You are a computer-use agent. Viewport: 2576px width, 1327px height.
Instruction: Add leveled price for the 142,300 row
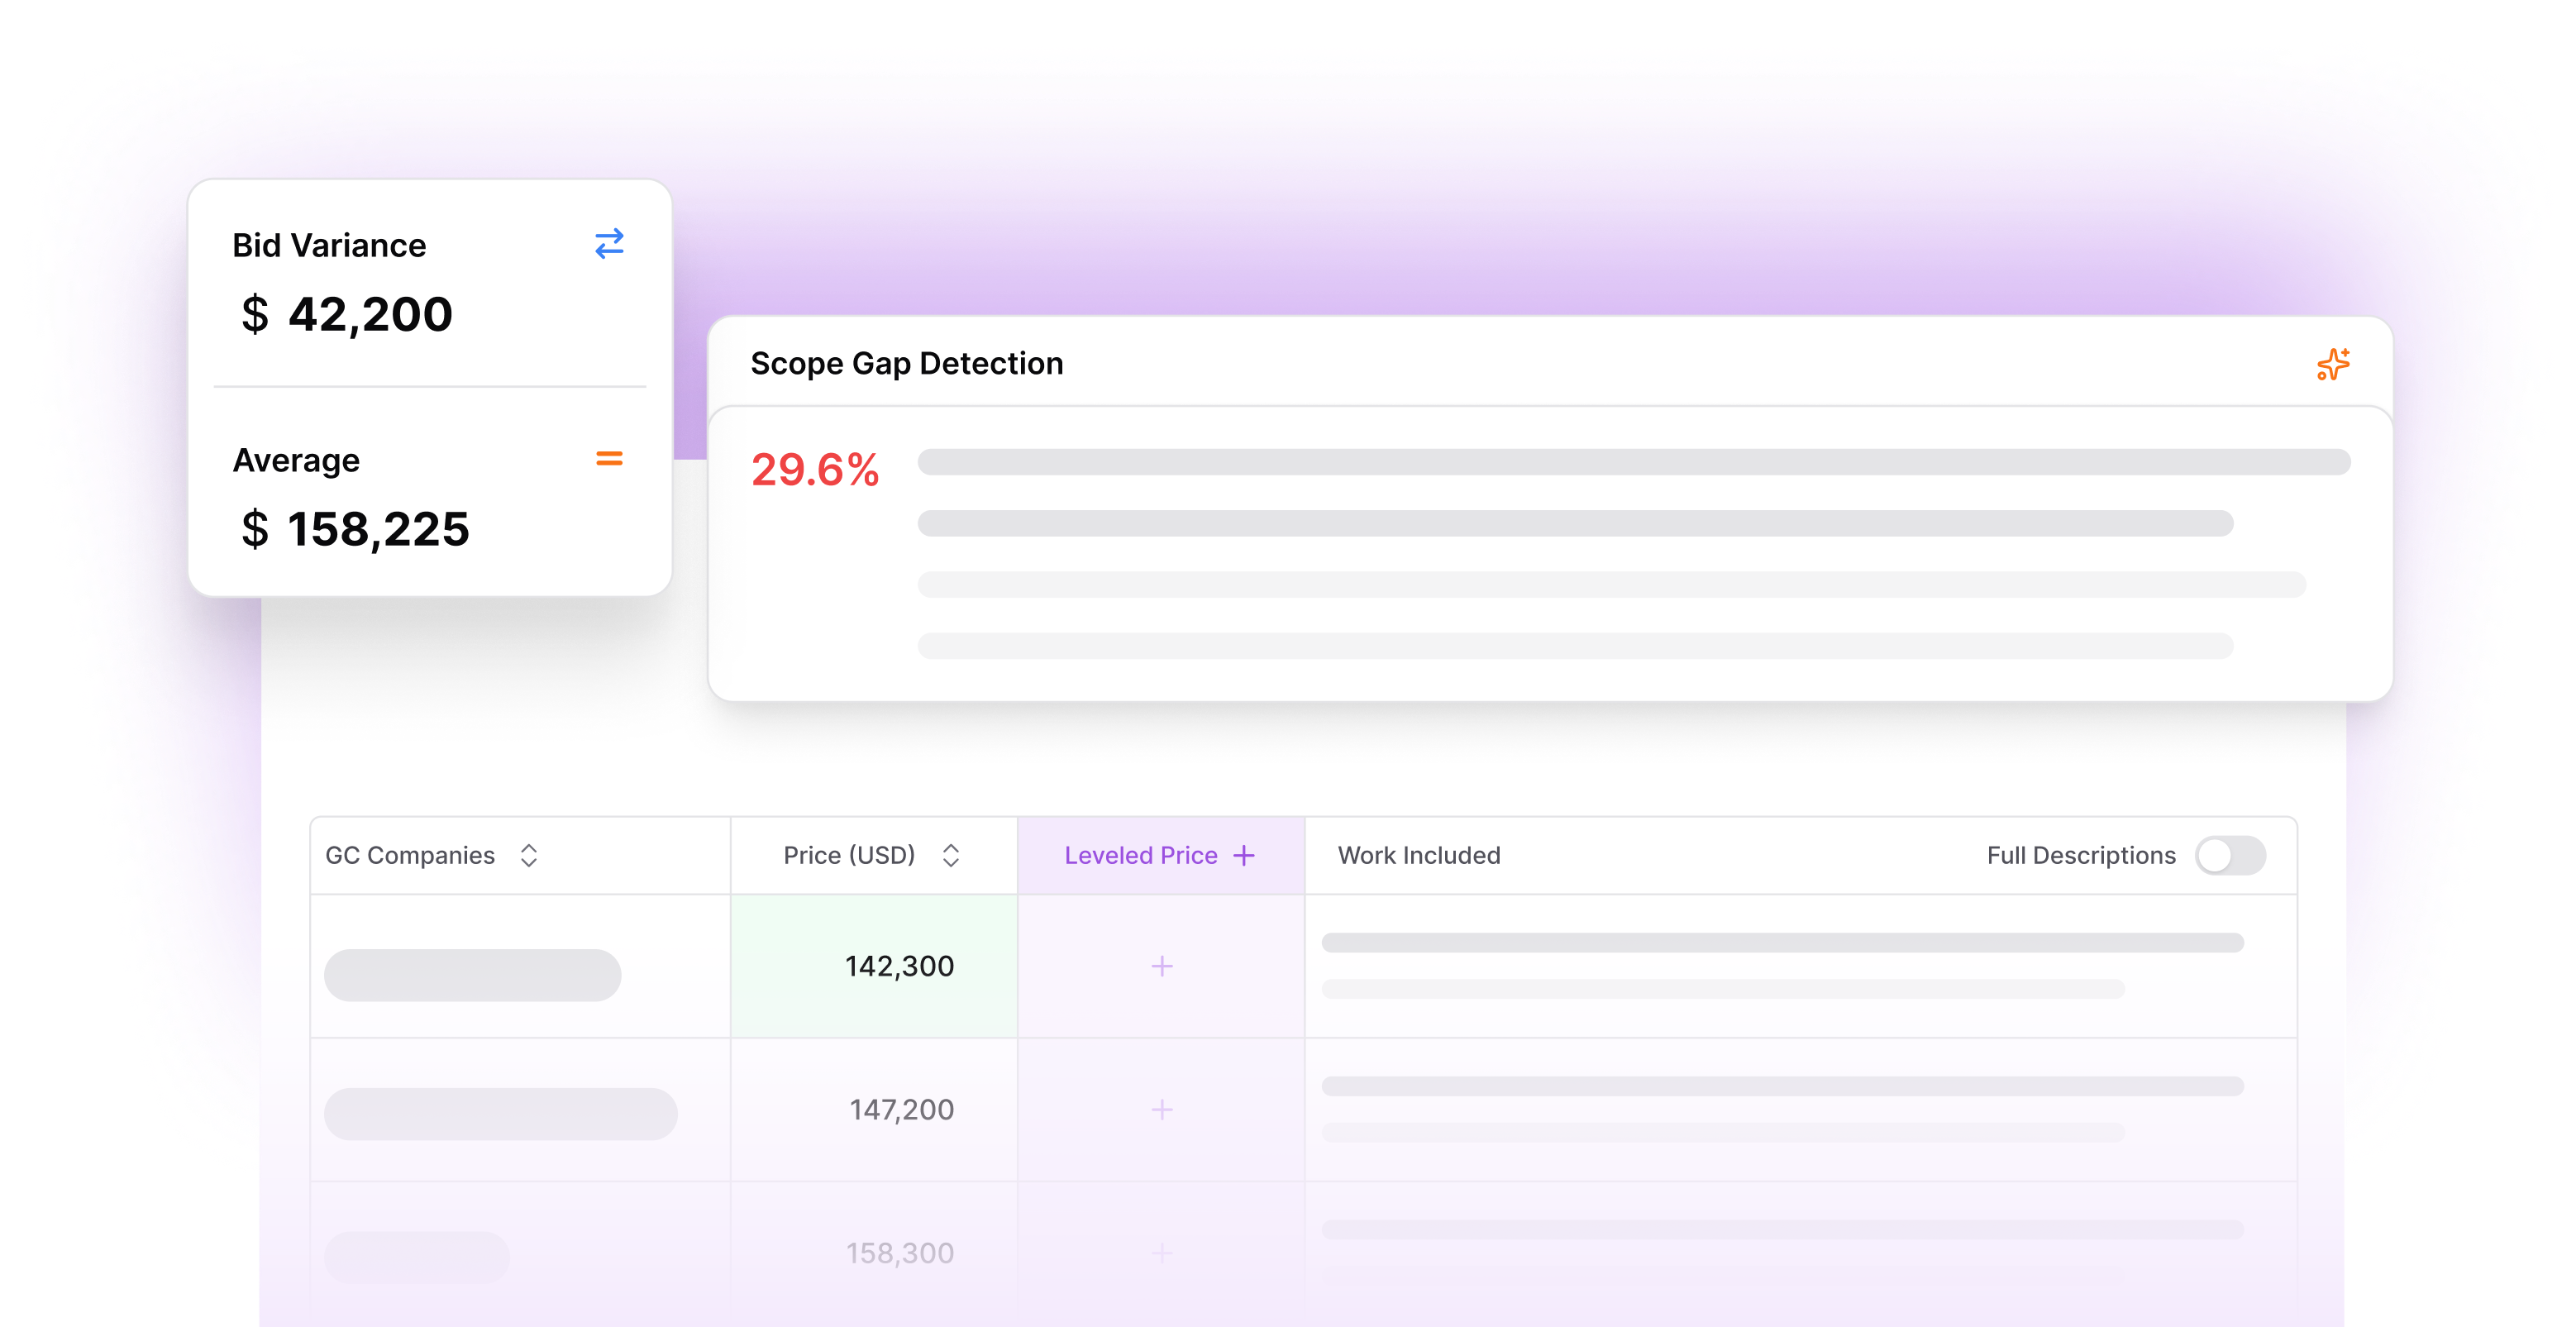click(1161, 966)
